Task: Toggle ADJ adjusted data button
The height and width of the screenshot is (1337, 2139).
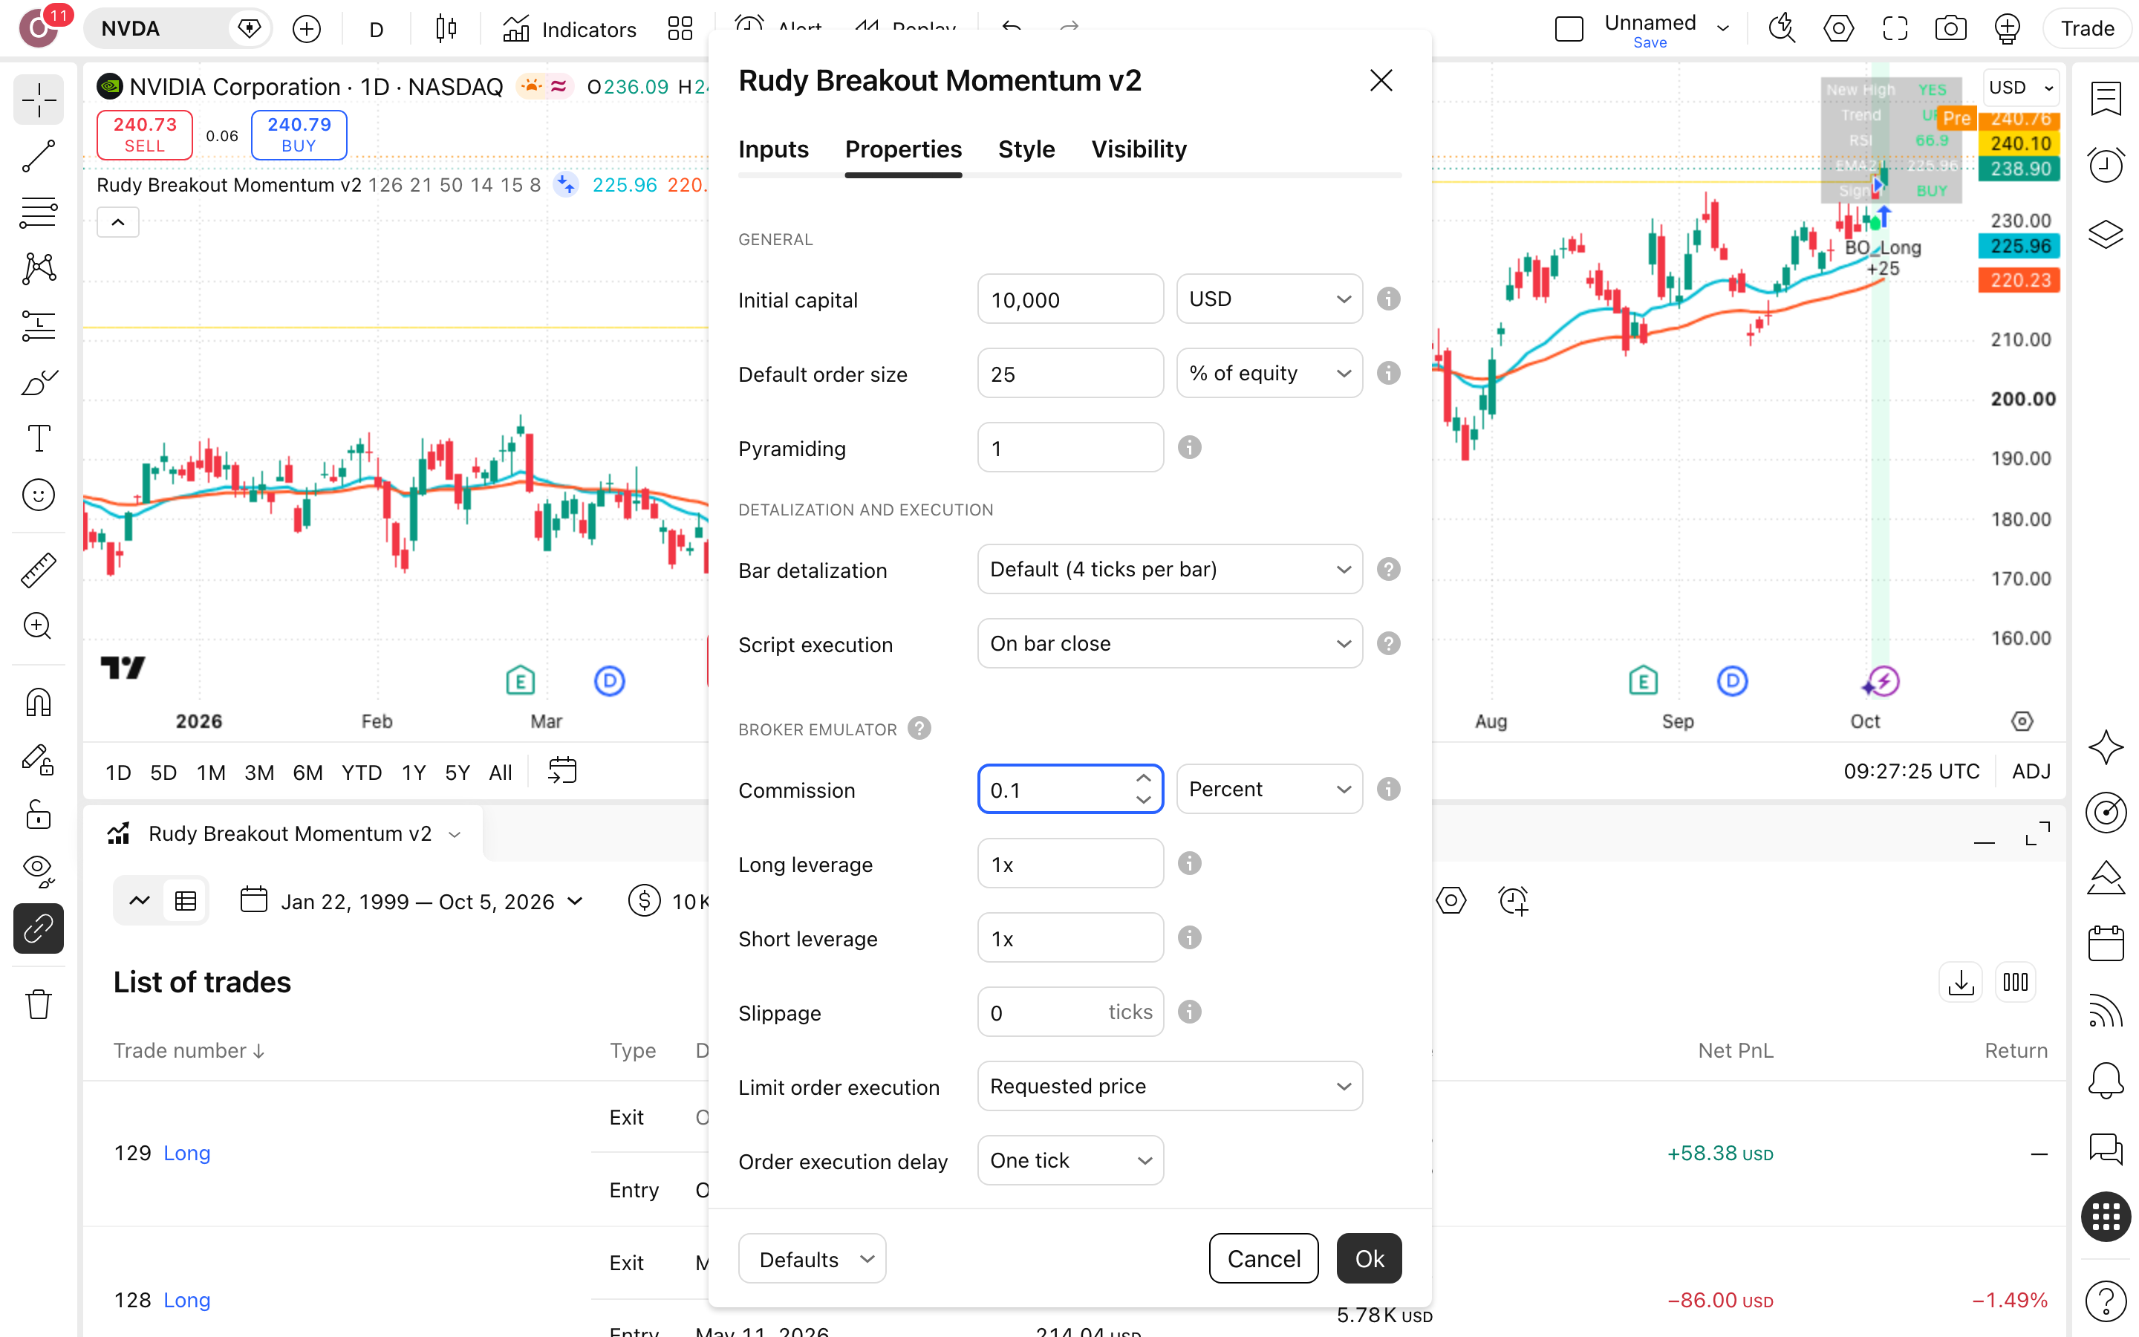Action: [2031, 772]
